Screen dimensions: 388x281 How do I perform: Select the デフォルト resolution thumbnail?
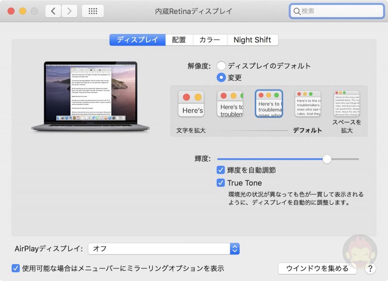308,104
